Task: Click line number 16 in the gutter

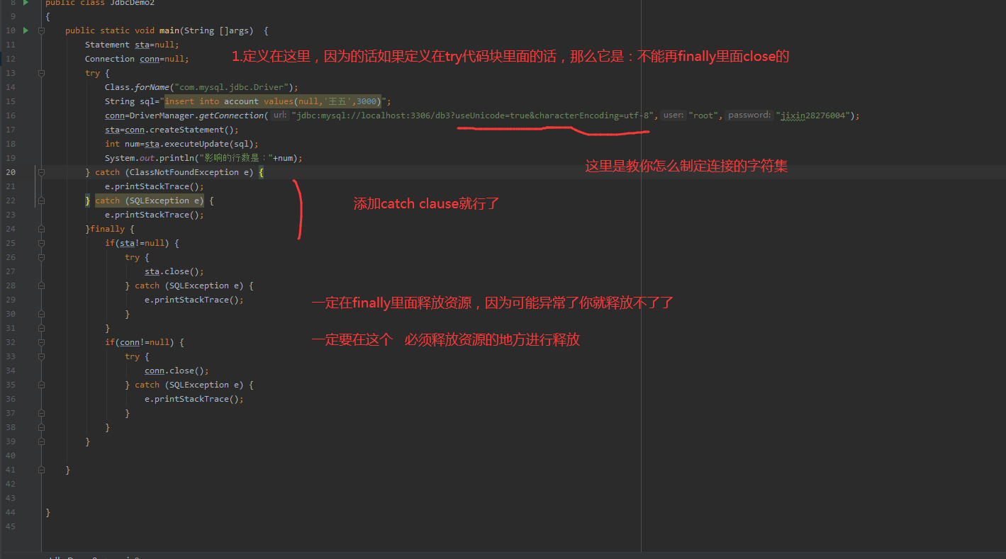Action: (x=11, y=115)
